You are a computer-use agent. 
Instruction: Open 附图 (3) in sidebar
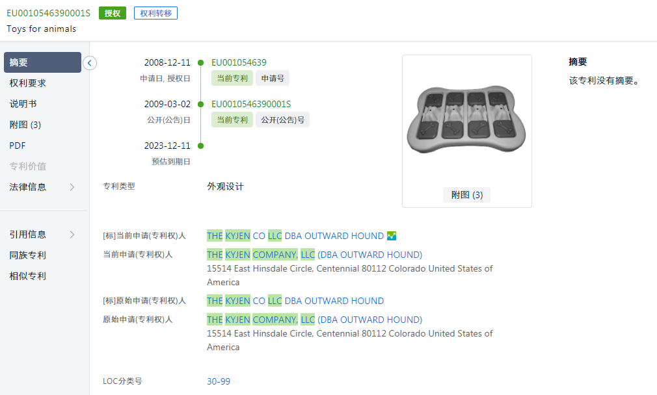(x=25, y=125)
